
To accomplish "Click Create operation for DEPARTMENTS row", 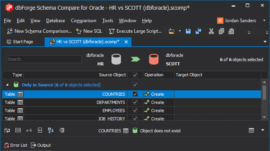I will click(154, 102).
